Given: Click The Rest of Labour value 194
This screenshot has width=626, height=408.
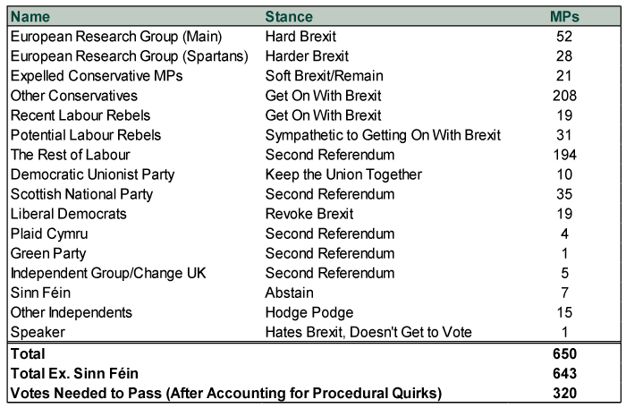Looking at the screenshot, I should 564,155.
